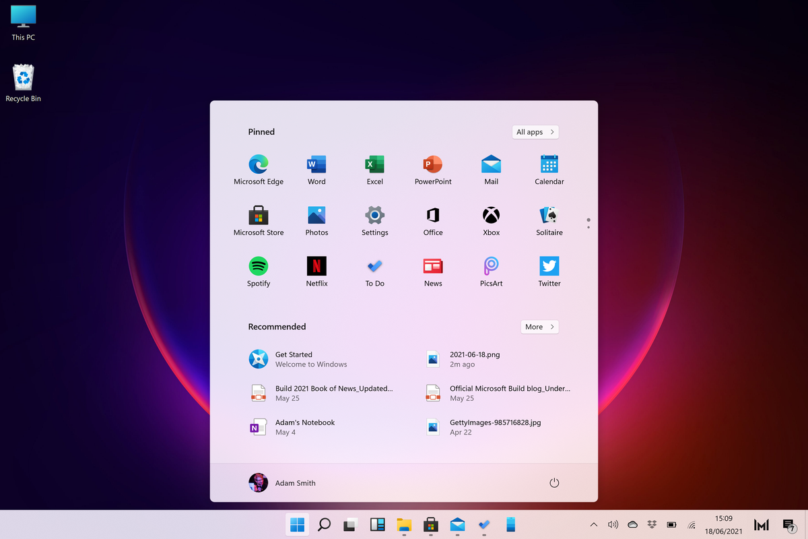Open Dropbox from the system tray

click(x=651, y=524)
